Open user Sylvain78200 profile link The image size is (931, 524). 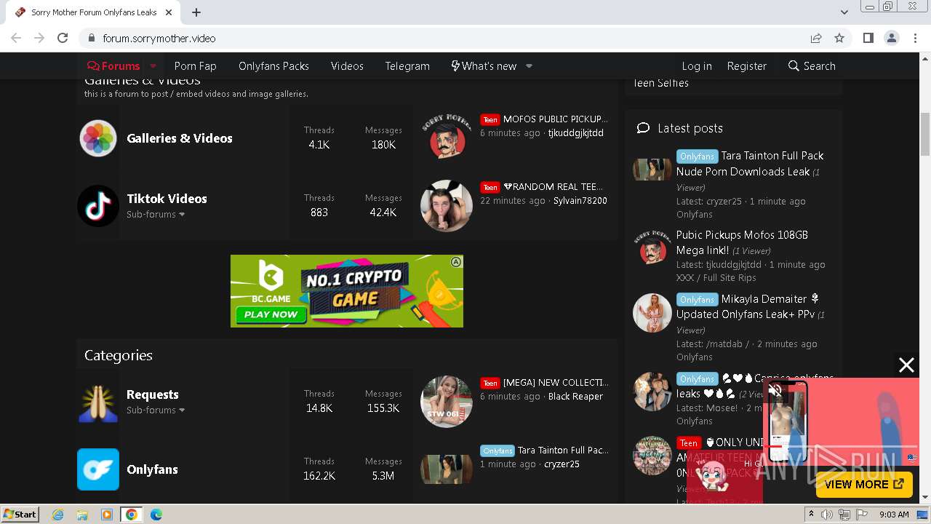pyautogui.click(x=580, y=200)
